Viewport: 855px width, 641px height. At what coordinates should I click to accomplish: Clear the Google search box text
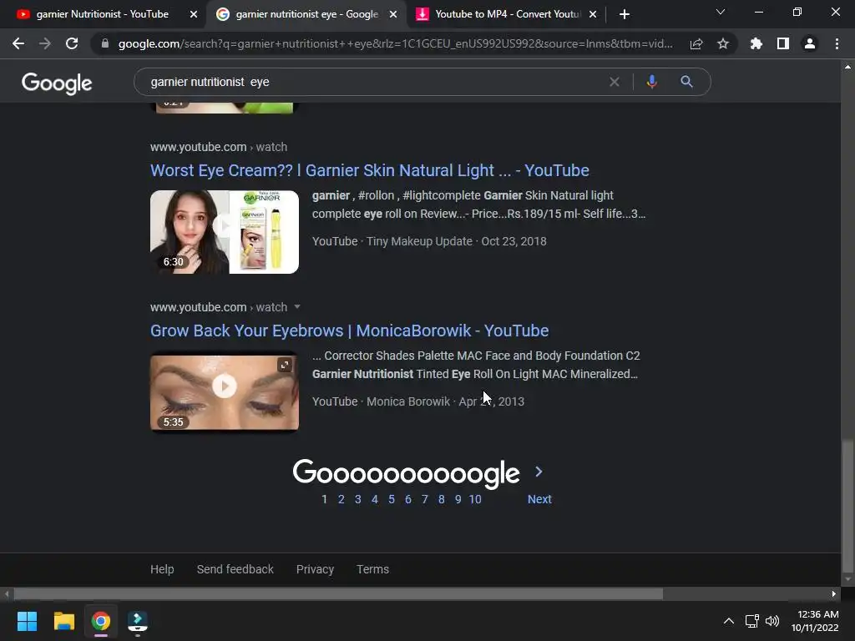coord(615,82)
